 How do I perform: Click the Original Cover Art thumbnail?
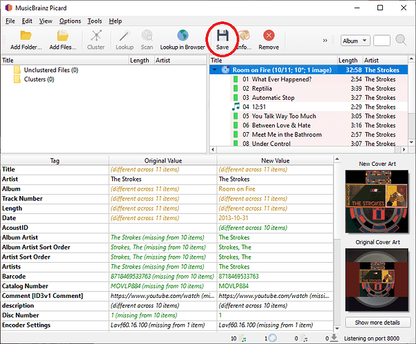coord(377,279)
